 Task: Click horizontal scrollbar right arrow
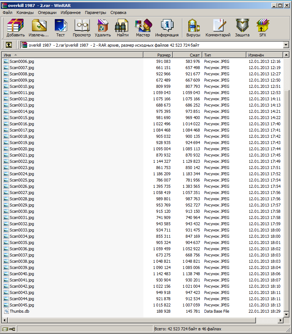coord(281,320)
